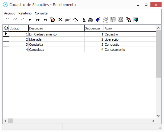Click the printer icon in toolbar
The height and width of the screenshot is (132, 164).
click(91, 20)
